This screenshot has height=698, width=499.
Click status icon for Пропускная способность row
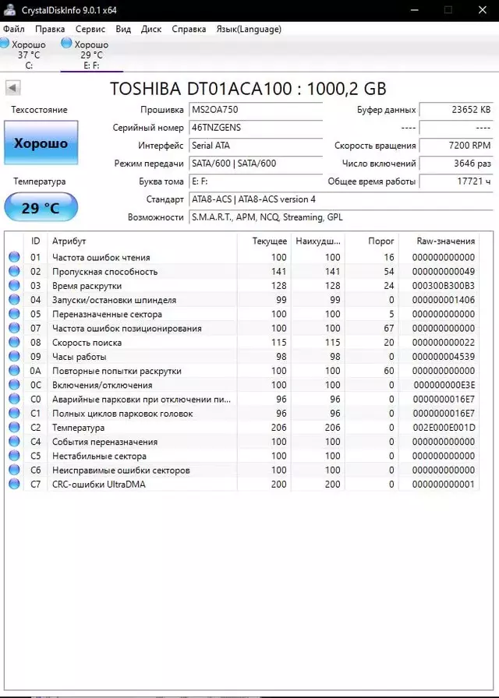(x=14, y=271)
